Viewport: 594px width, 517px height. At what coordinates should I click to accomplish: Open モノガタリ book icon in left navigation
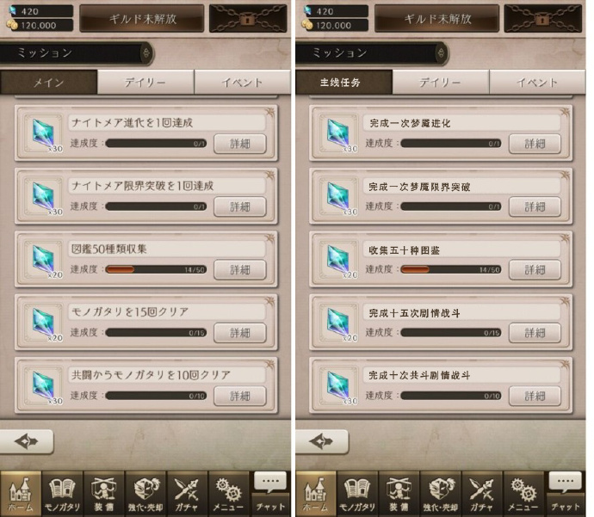point(62,494)
